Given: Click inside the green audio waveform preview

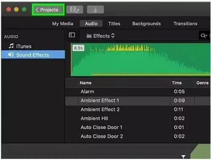Looking at the screenshot, I should (x=141, y=60).
